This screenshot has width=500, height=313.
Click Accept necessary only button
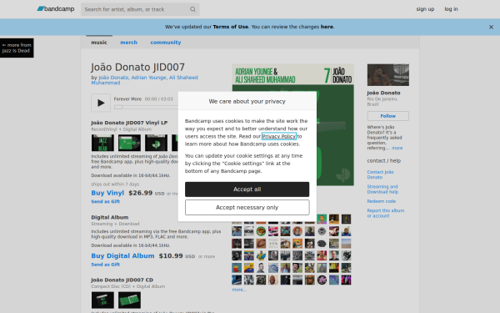(247, 207)
